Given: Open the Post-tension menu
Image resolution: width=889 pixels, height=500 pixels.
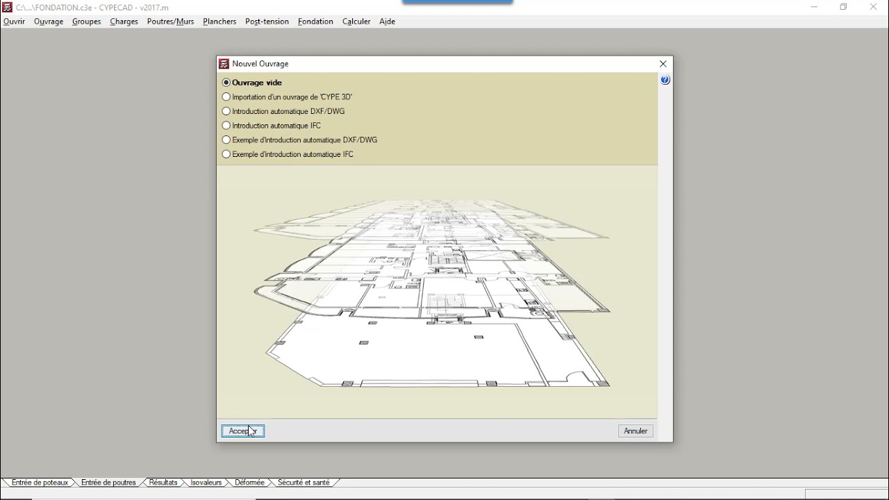Looking at the screenshot, I should coord(267,22).
